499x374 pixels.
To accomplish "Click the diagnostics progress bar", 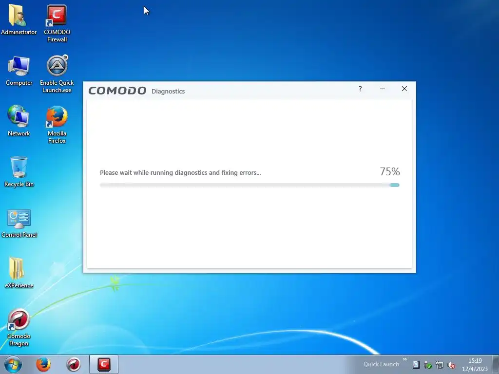I will 249,185.
